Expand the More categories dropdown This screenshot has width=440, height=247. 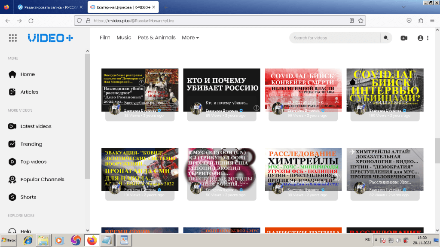pyautogui.click(x=190, y=38)
